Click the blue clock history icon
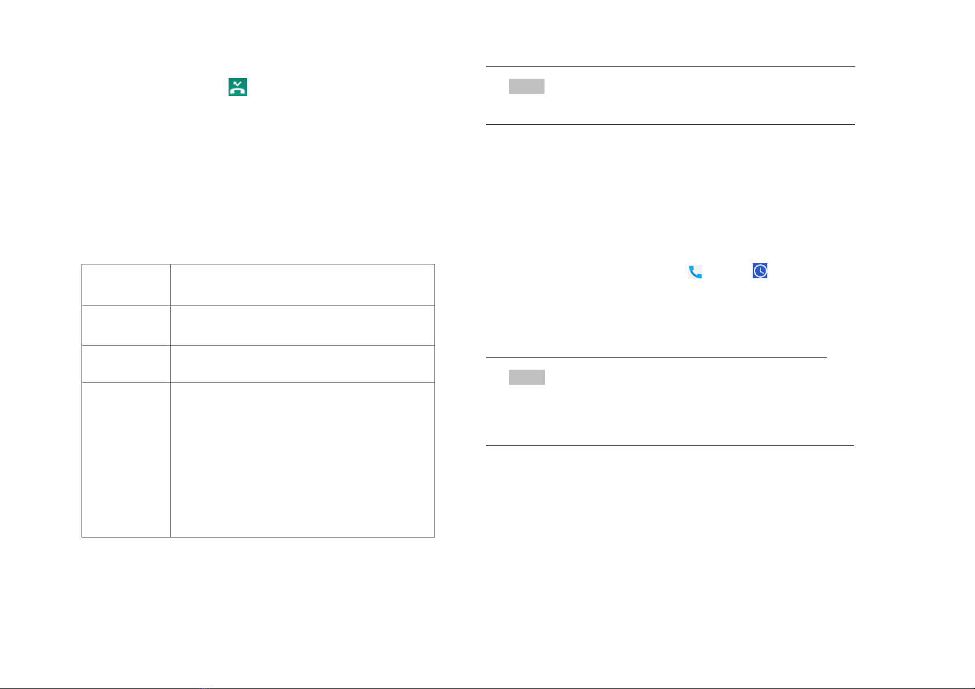 click(x=760, y=271)
